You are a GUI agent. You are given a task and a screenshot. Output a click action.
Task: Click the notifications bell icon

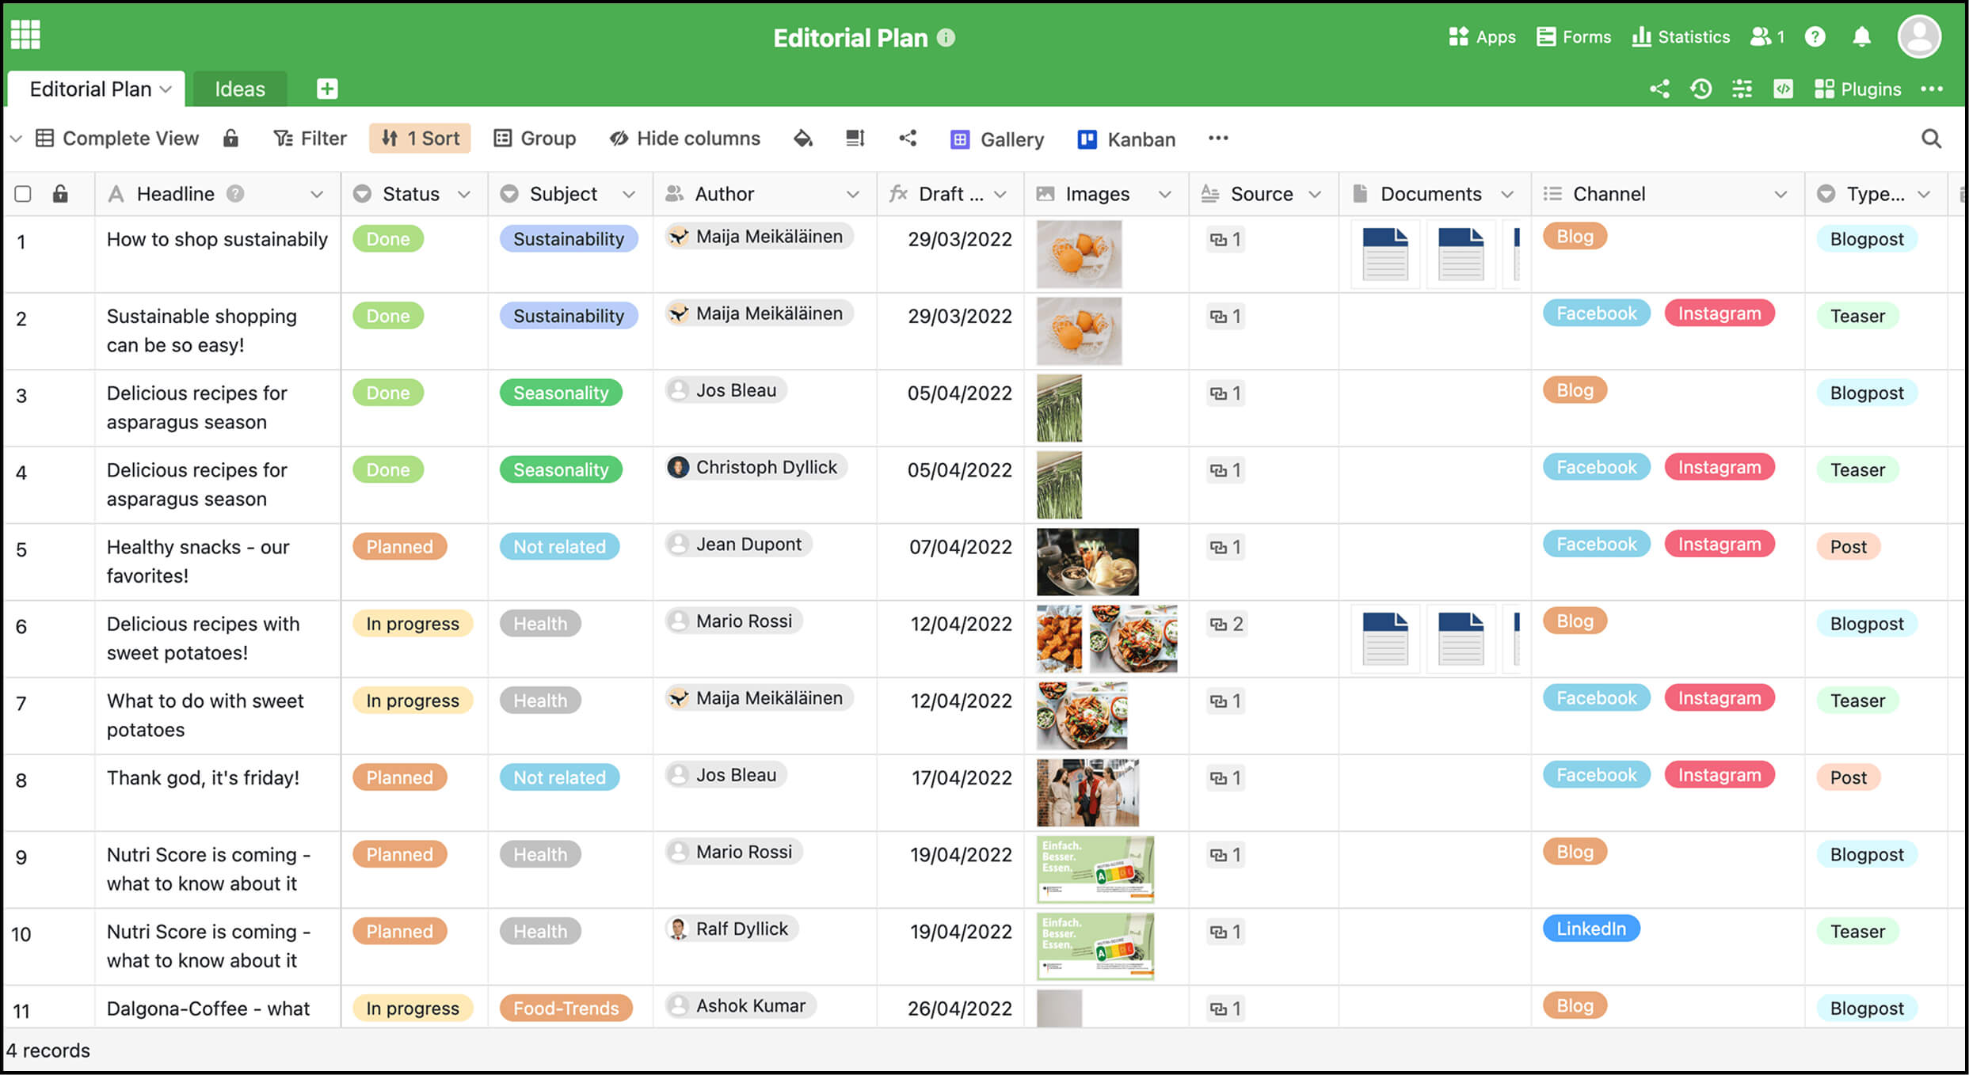1861,37
